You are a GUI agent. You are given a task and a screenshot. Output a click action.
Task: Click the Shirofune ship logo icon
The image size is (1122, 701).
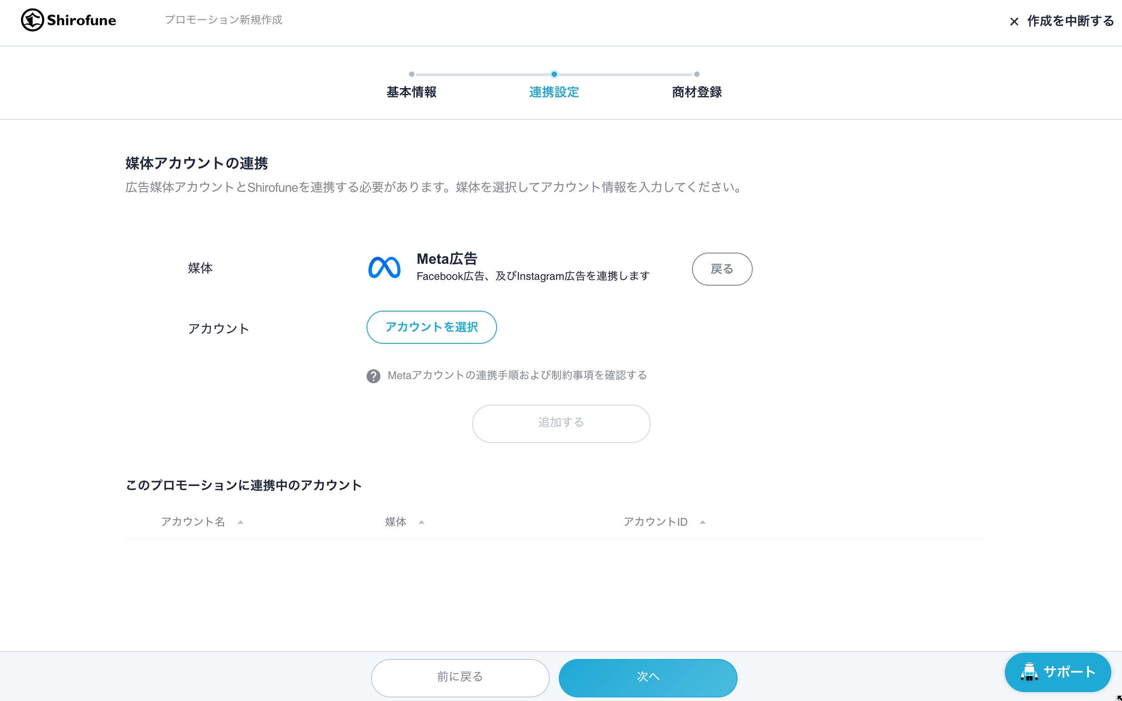[33, 20]
